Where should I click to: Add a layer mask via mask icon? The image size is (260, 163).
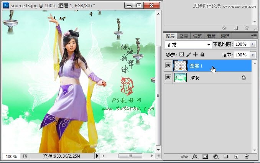coord(205,156)
